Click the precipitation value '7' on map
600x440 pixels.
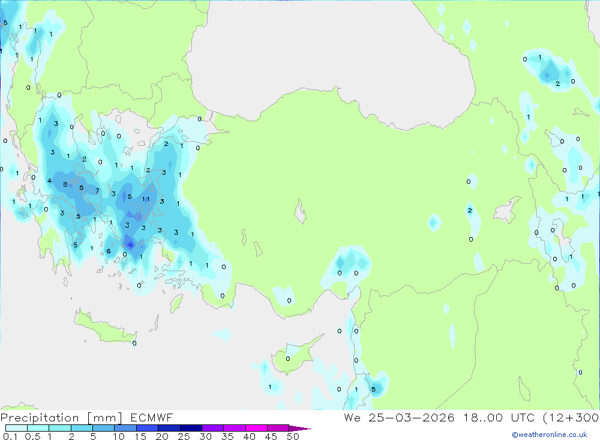[97, 191]
